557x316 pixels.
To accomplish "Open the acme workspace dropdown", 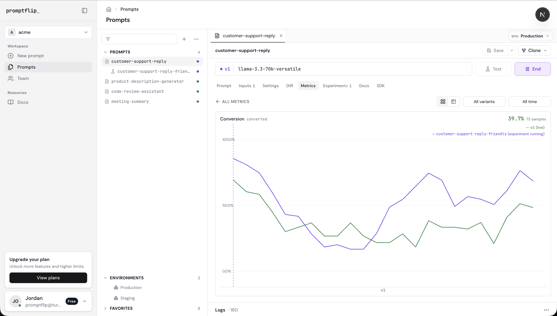I will (48, 32).
